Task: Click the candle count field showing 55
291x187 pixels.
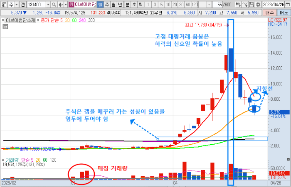Action: [x=218, y=5]
